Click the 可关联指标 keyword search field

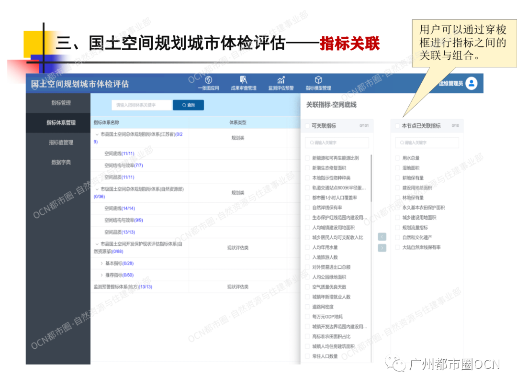coord(337,143)
